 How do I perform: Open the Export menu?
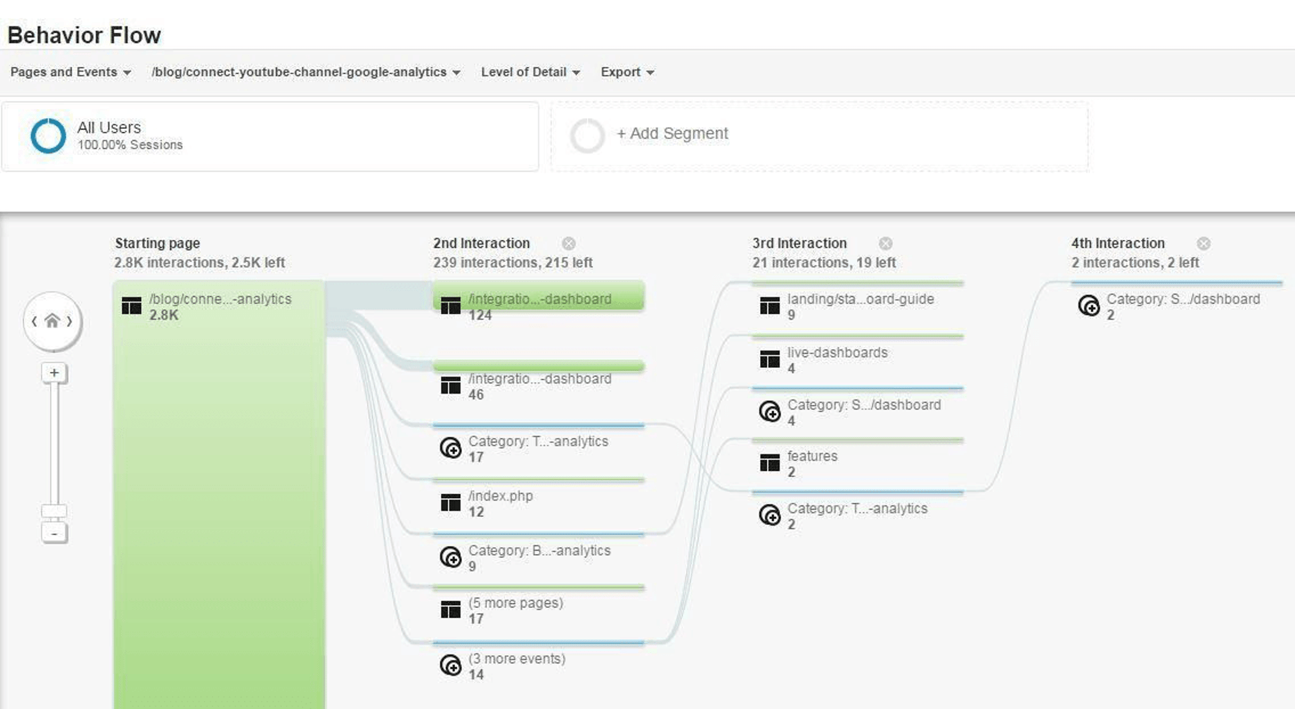(626, 72)
